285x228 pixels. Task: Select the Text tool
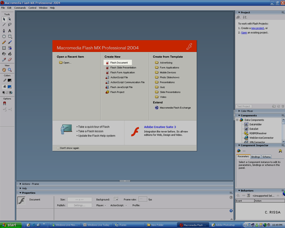coord(10,31)
